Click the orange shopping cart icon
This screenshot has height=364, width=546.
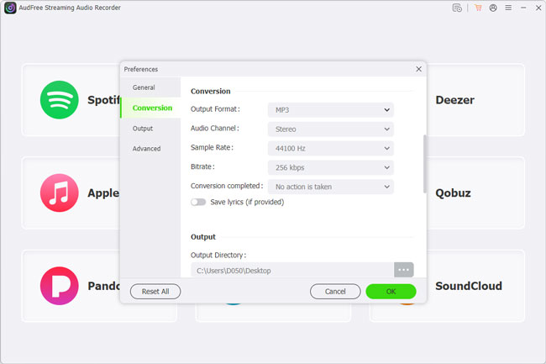pos(478,8)
